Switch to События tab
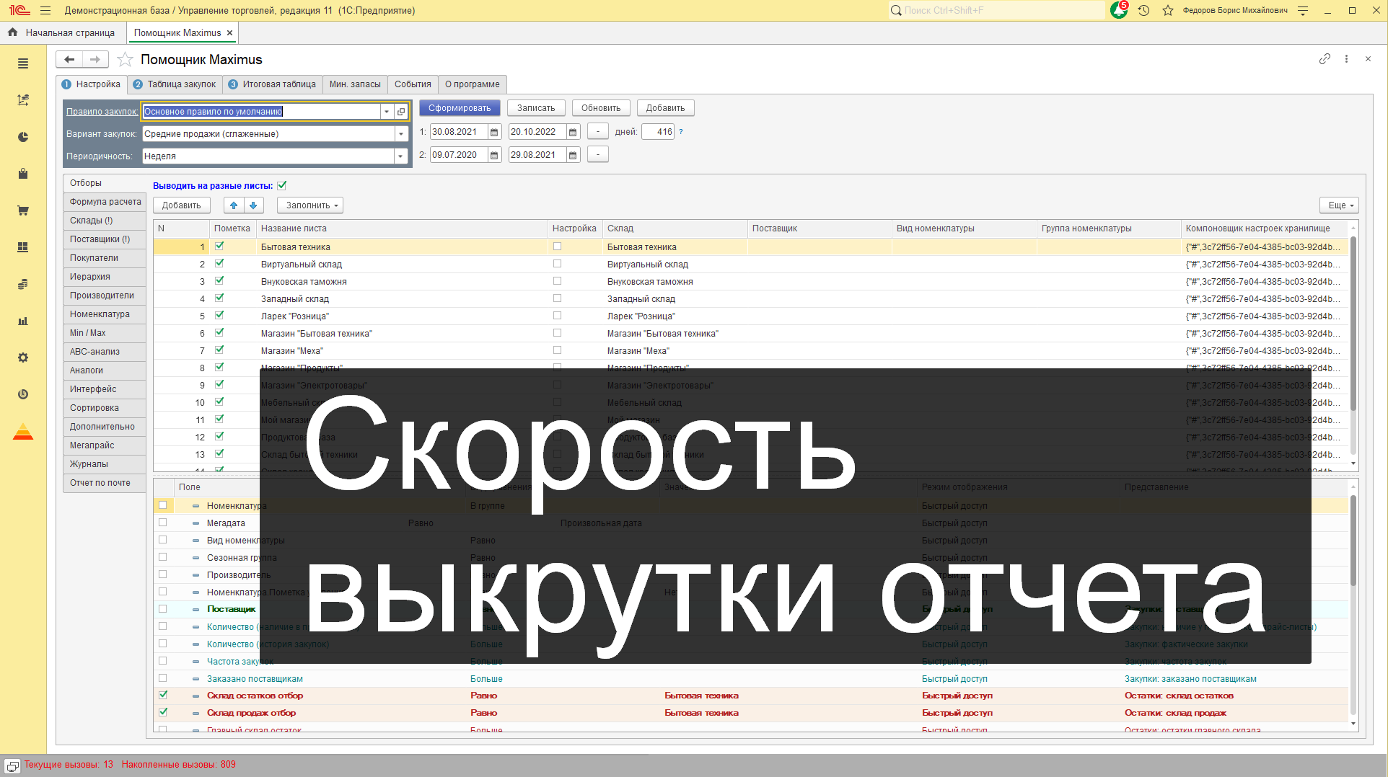The width and height of the screenshot is (1388, 777). pos(413,84)
